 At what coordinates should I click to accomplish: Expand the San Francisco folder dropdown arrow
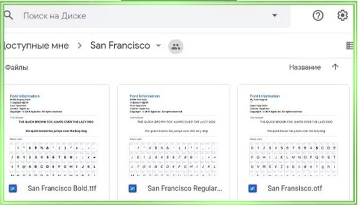click(x=158, y=45)
